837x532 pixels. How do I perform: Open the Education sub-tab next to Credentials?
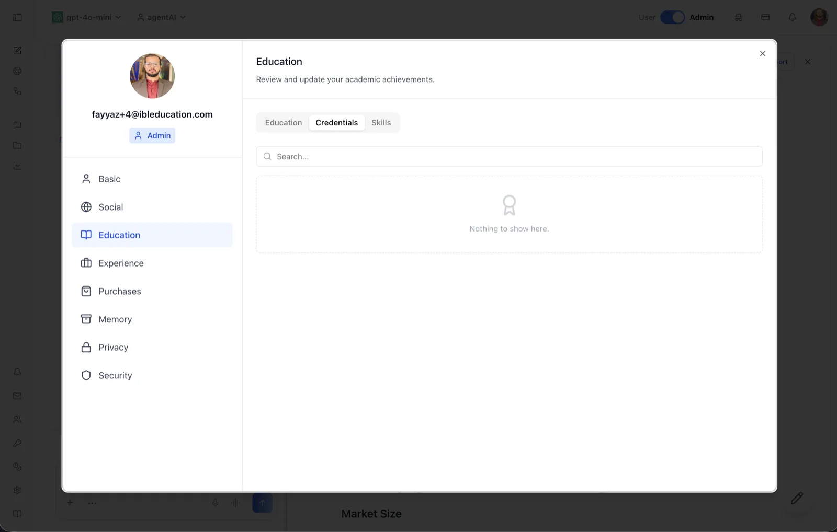click(283, 123)
